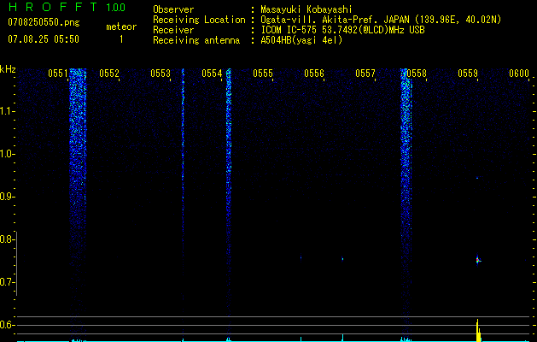Click the kHz axis unit label

[8, 69]
